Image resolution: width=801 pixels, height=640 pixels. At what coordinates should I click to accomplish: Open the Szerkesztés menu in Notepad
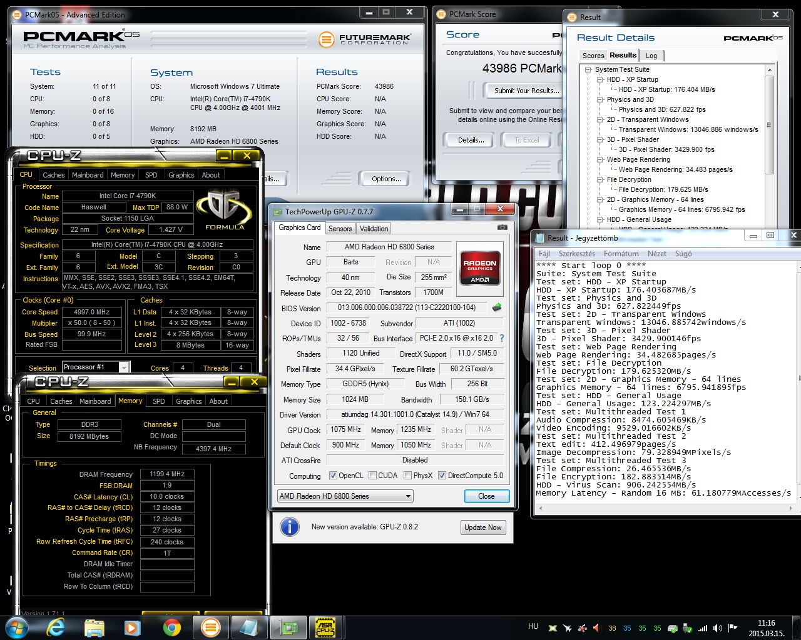click(577, 254)
